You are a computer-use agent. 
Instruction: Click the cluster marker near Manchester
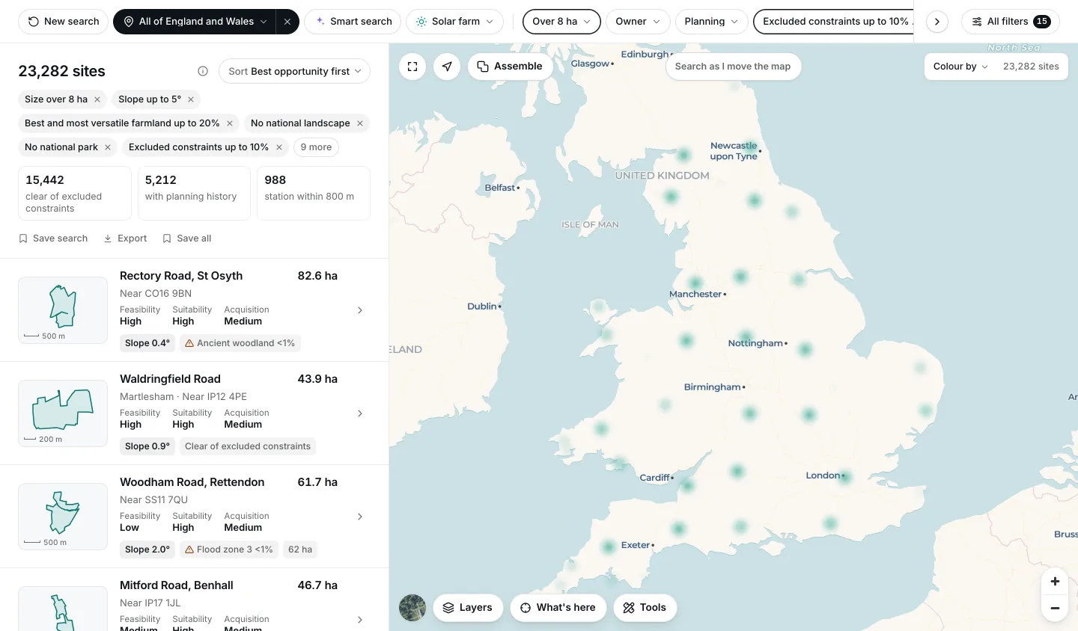[695, 283]
